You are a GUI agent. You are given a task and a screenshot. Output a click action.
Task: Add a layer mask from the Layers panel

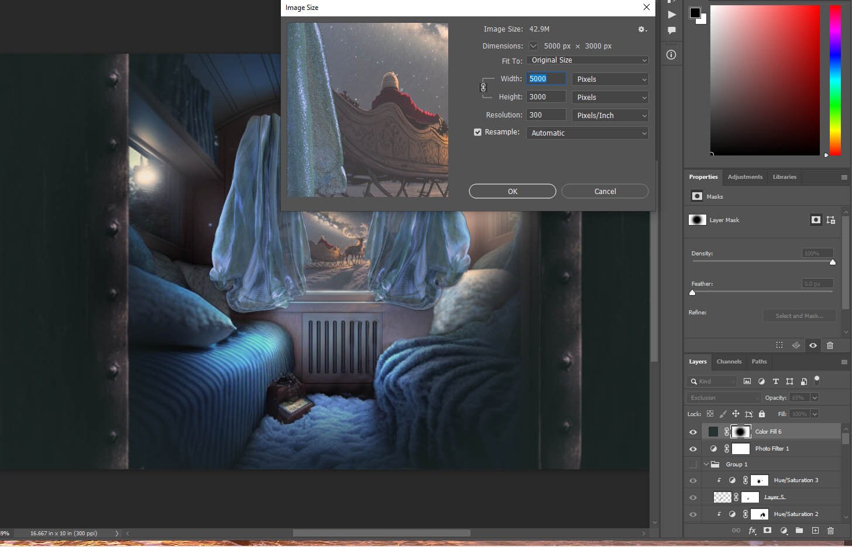pyautogui.click(x=767, y=531)
